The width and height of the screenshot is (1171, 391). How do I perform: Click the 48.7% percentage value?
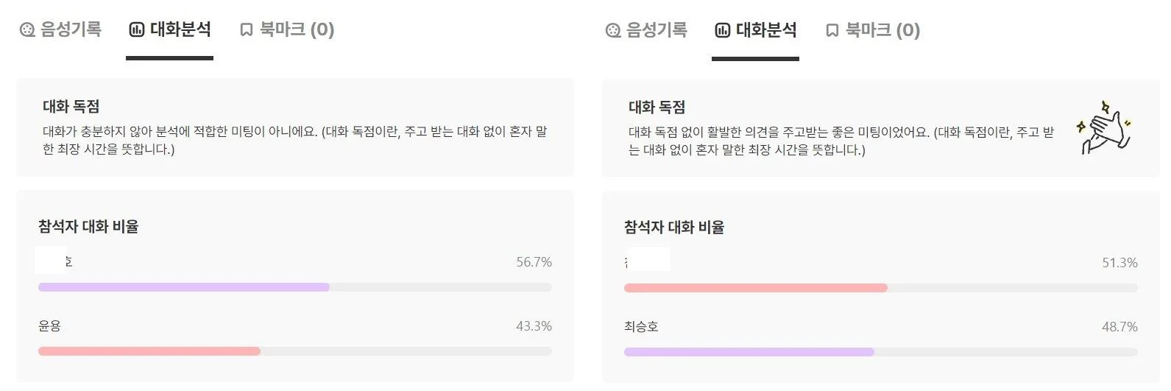click(1119, 327)
